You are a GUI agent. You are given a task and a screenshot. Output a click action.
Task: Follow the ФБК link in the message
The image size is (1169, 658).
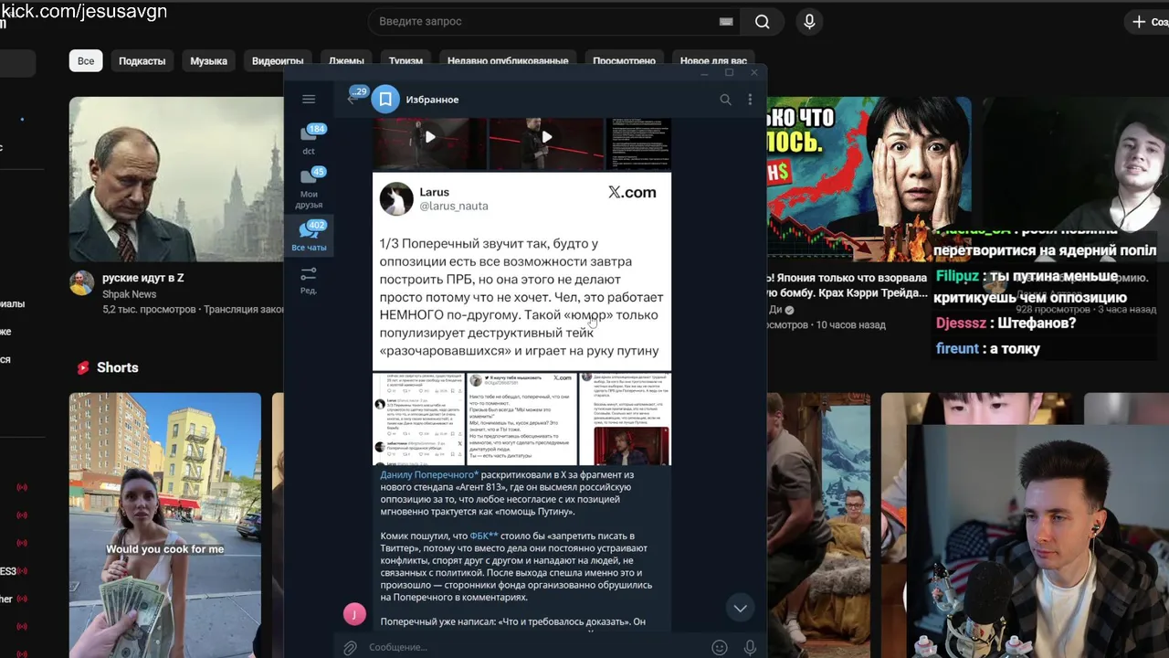(x=483, y=536)
